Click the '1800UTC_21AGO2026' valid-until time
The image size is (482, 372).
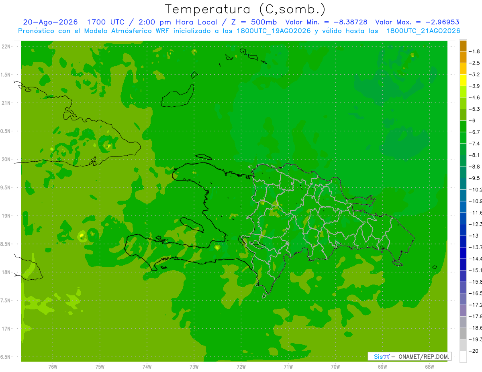click(423, 31)
